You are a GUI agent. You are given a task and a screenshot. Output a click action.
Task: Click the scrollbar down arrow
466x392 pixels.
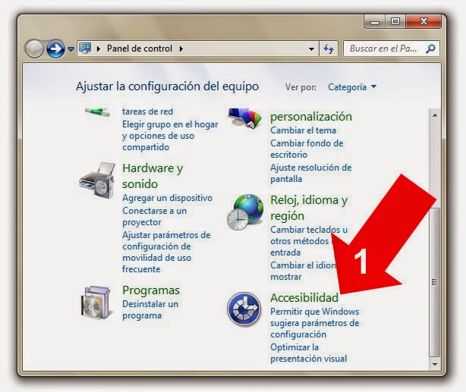pyautogui.click(x=435, y=364)
